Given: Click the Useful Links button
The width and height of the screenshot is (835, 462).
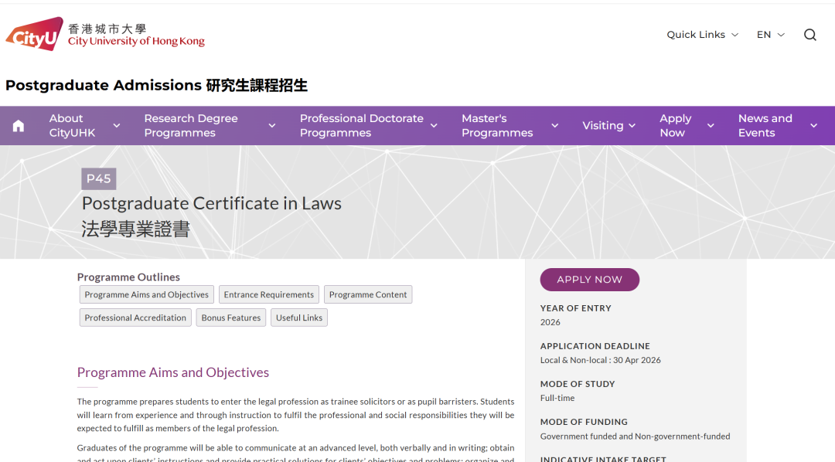Looking at the screenshot, I should click(x=299, y=318).
